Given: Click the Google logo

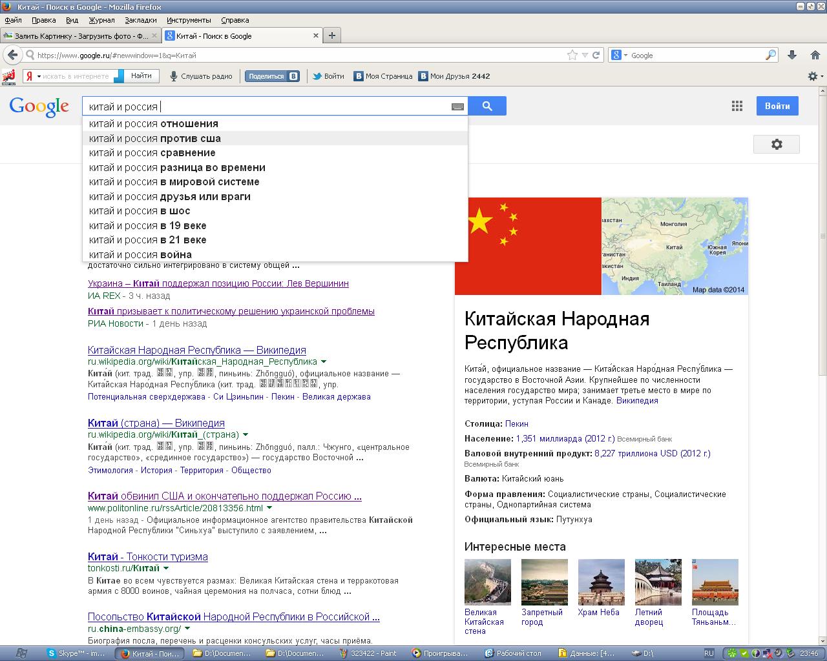Looking at the screenshot, I should [39, 107].
